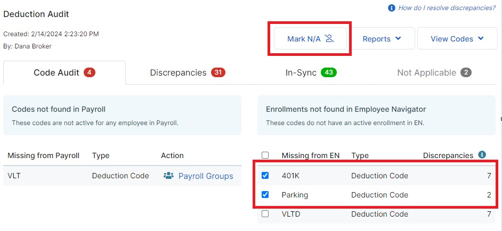Switch to the In-Sync tab
502x231 pixels.
click(311, 72)
